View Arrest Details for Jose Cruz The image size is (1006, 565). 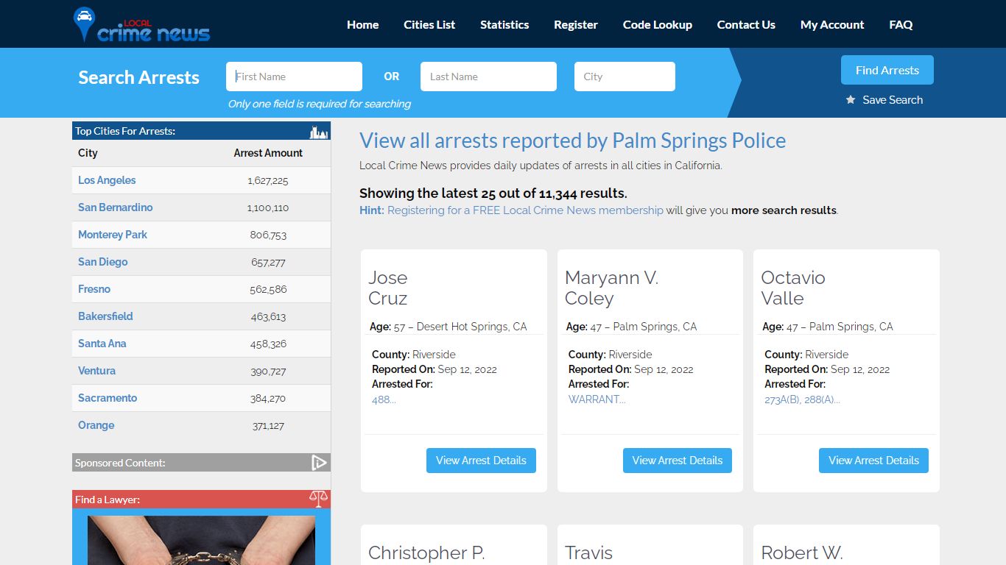click(x=481, y=461)
